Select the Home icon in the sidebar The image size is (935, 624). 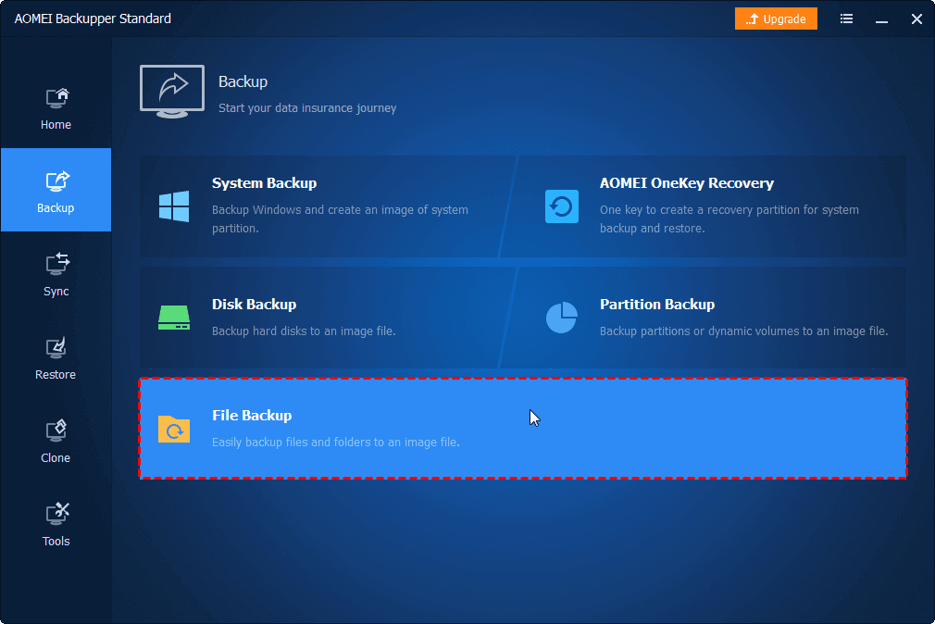56,99
